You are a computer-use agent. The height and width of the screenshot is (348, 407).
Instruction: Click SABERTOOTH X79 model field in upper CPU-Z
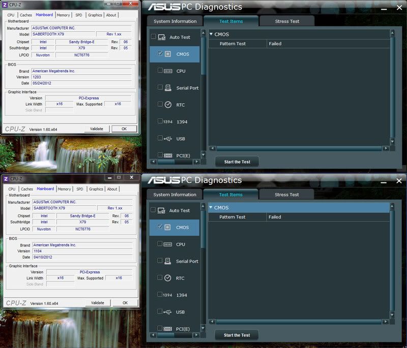click(63, 34)
